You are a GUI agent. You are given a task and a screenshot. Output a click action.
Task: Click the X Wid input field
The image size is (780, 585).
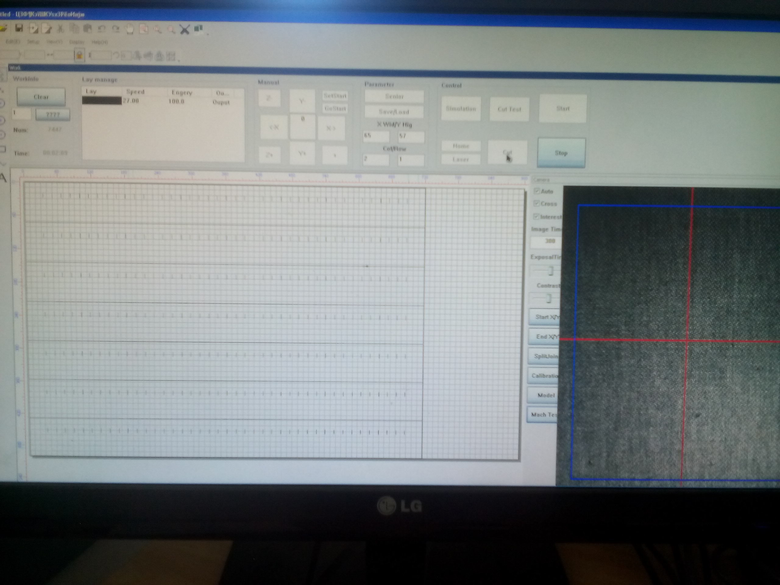pyautogui.click(x=376, y=136)
